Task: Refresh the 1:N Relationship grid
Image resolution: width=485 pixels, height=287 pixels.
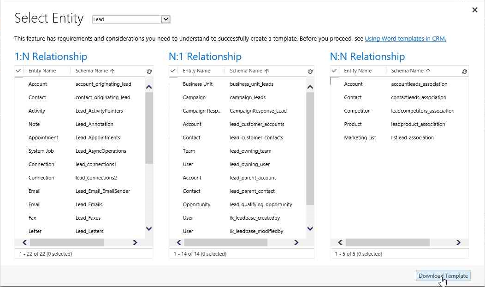Action: [149, 72]
